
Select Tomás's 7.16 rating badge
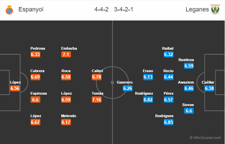(x=97, y=100)
